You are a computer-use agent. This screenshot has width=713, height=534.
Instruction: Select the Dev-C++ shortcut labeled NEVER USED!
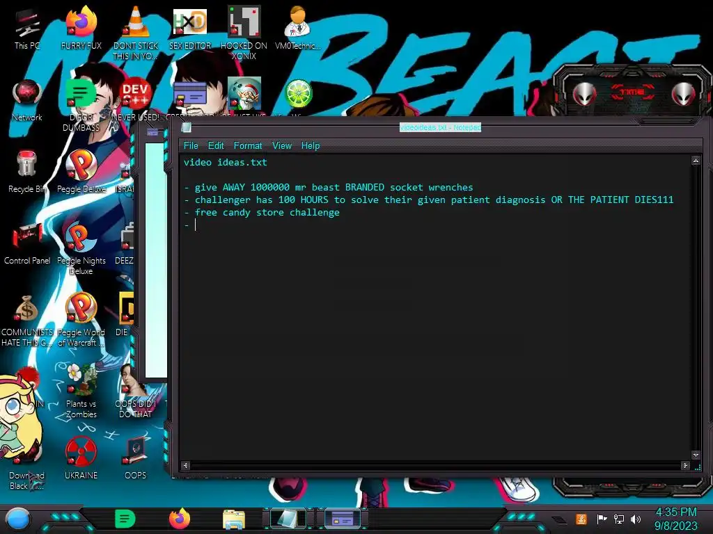136,100
